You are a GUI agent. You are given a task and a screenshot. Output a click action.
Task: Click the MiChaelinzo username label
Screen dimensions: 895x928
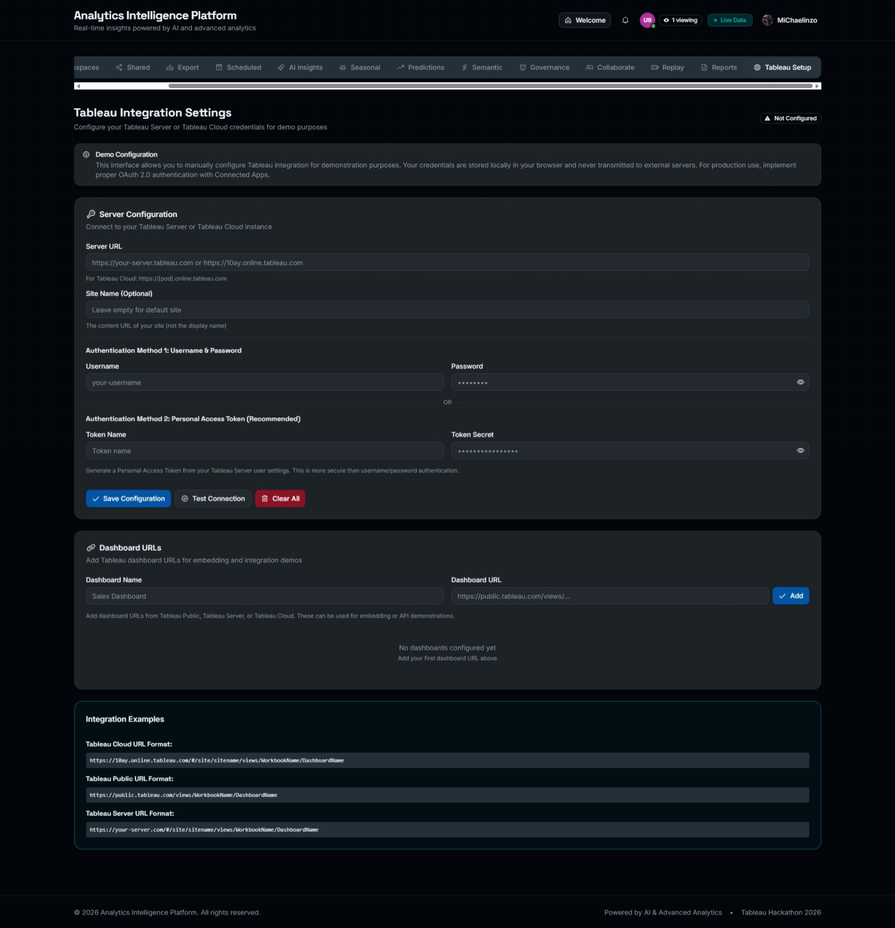tap(797, 20)
